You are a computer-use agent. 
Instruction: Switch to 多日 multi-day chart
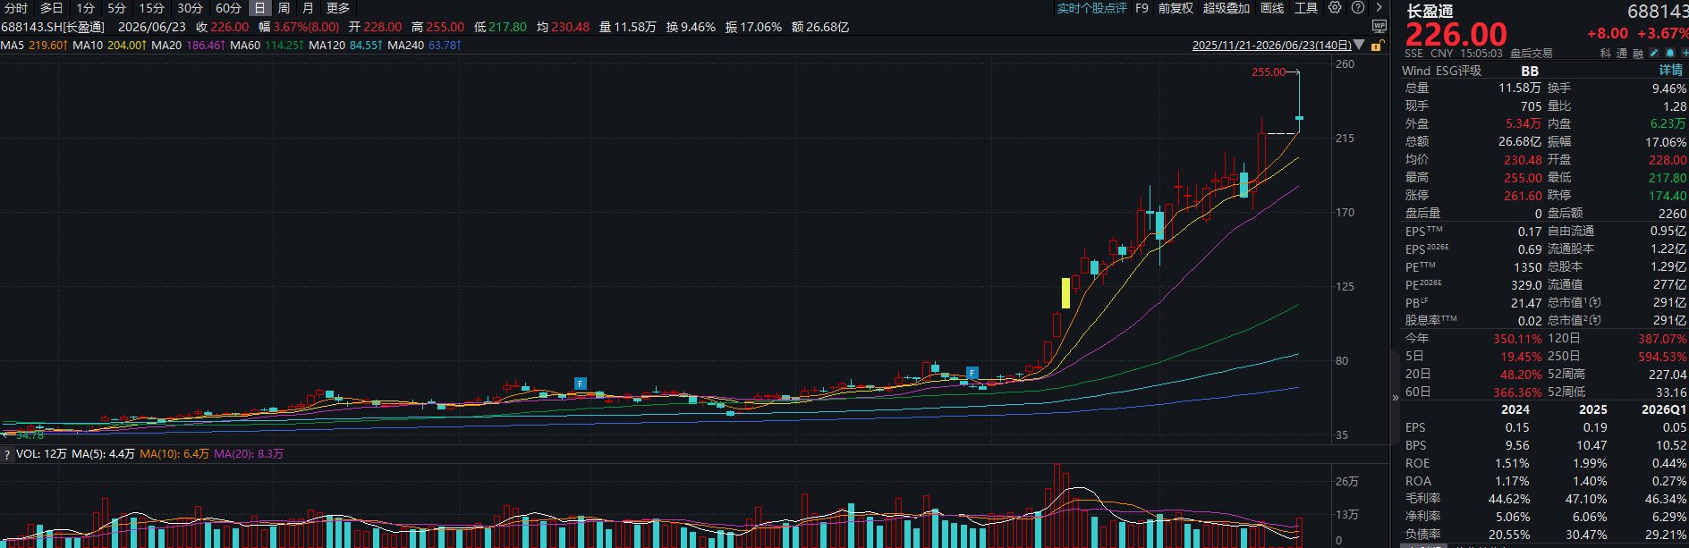point(51,8)
